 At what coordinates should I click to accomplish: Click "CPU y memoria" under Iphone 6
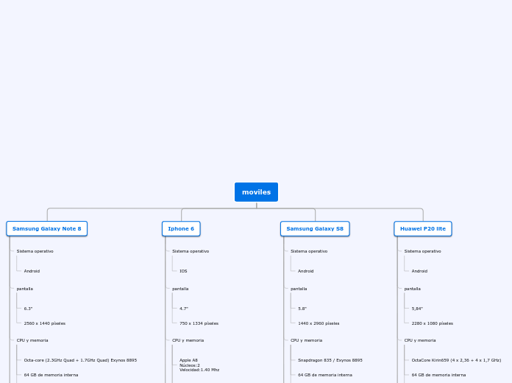coord(188,340)
